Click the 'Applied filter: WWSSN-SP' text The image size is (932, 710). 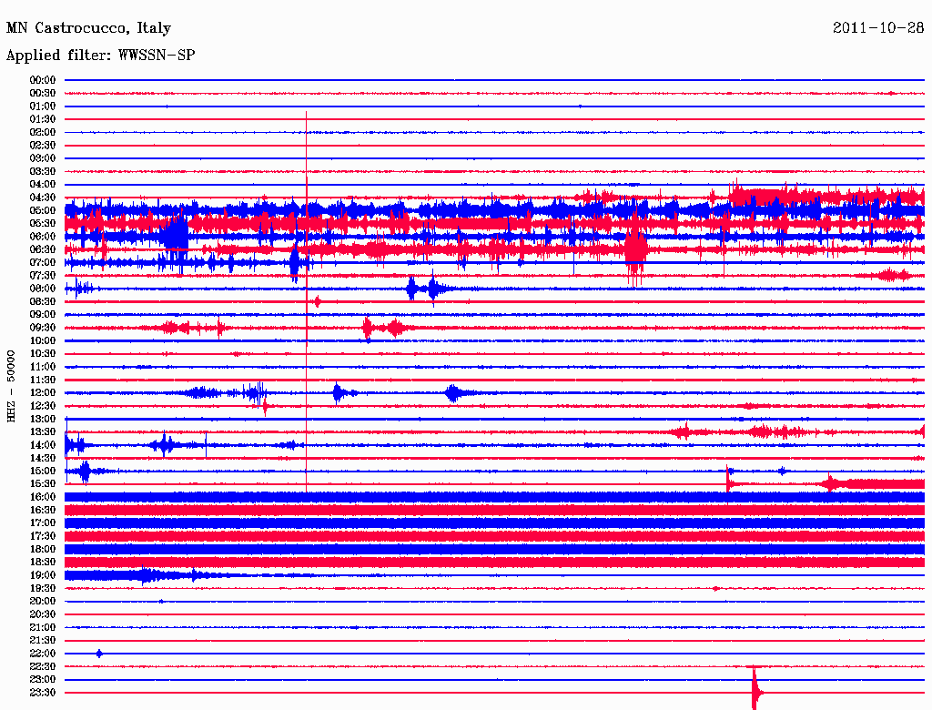tap(100, 56)
